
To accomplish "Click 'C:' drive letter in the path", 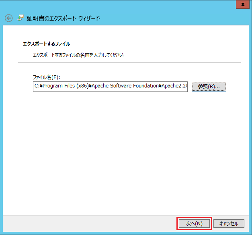I will (37, 86).
